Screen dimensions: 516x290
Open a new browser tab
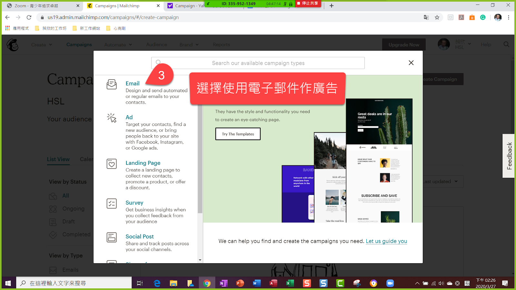point(332,5)
